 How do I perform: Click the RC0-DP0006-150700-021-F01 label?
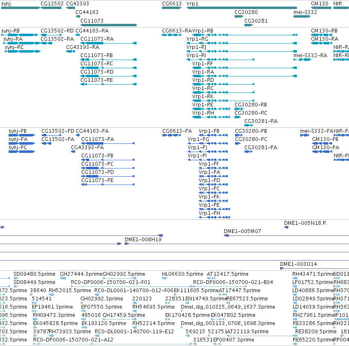[x=111, y=282]
